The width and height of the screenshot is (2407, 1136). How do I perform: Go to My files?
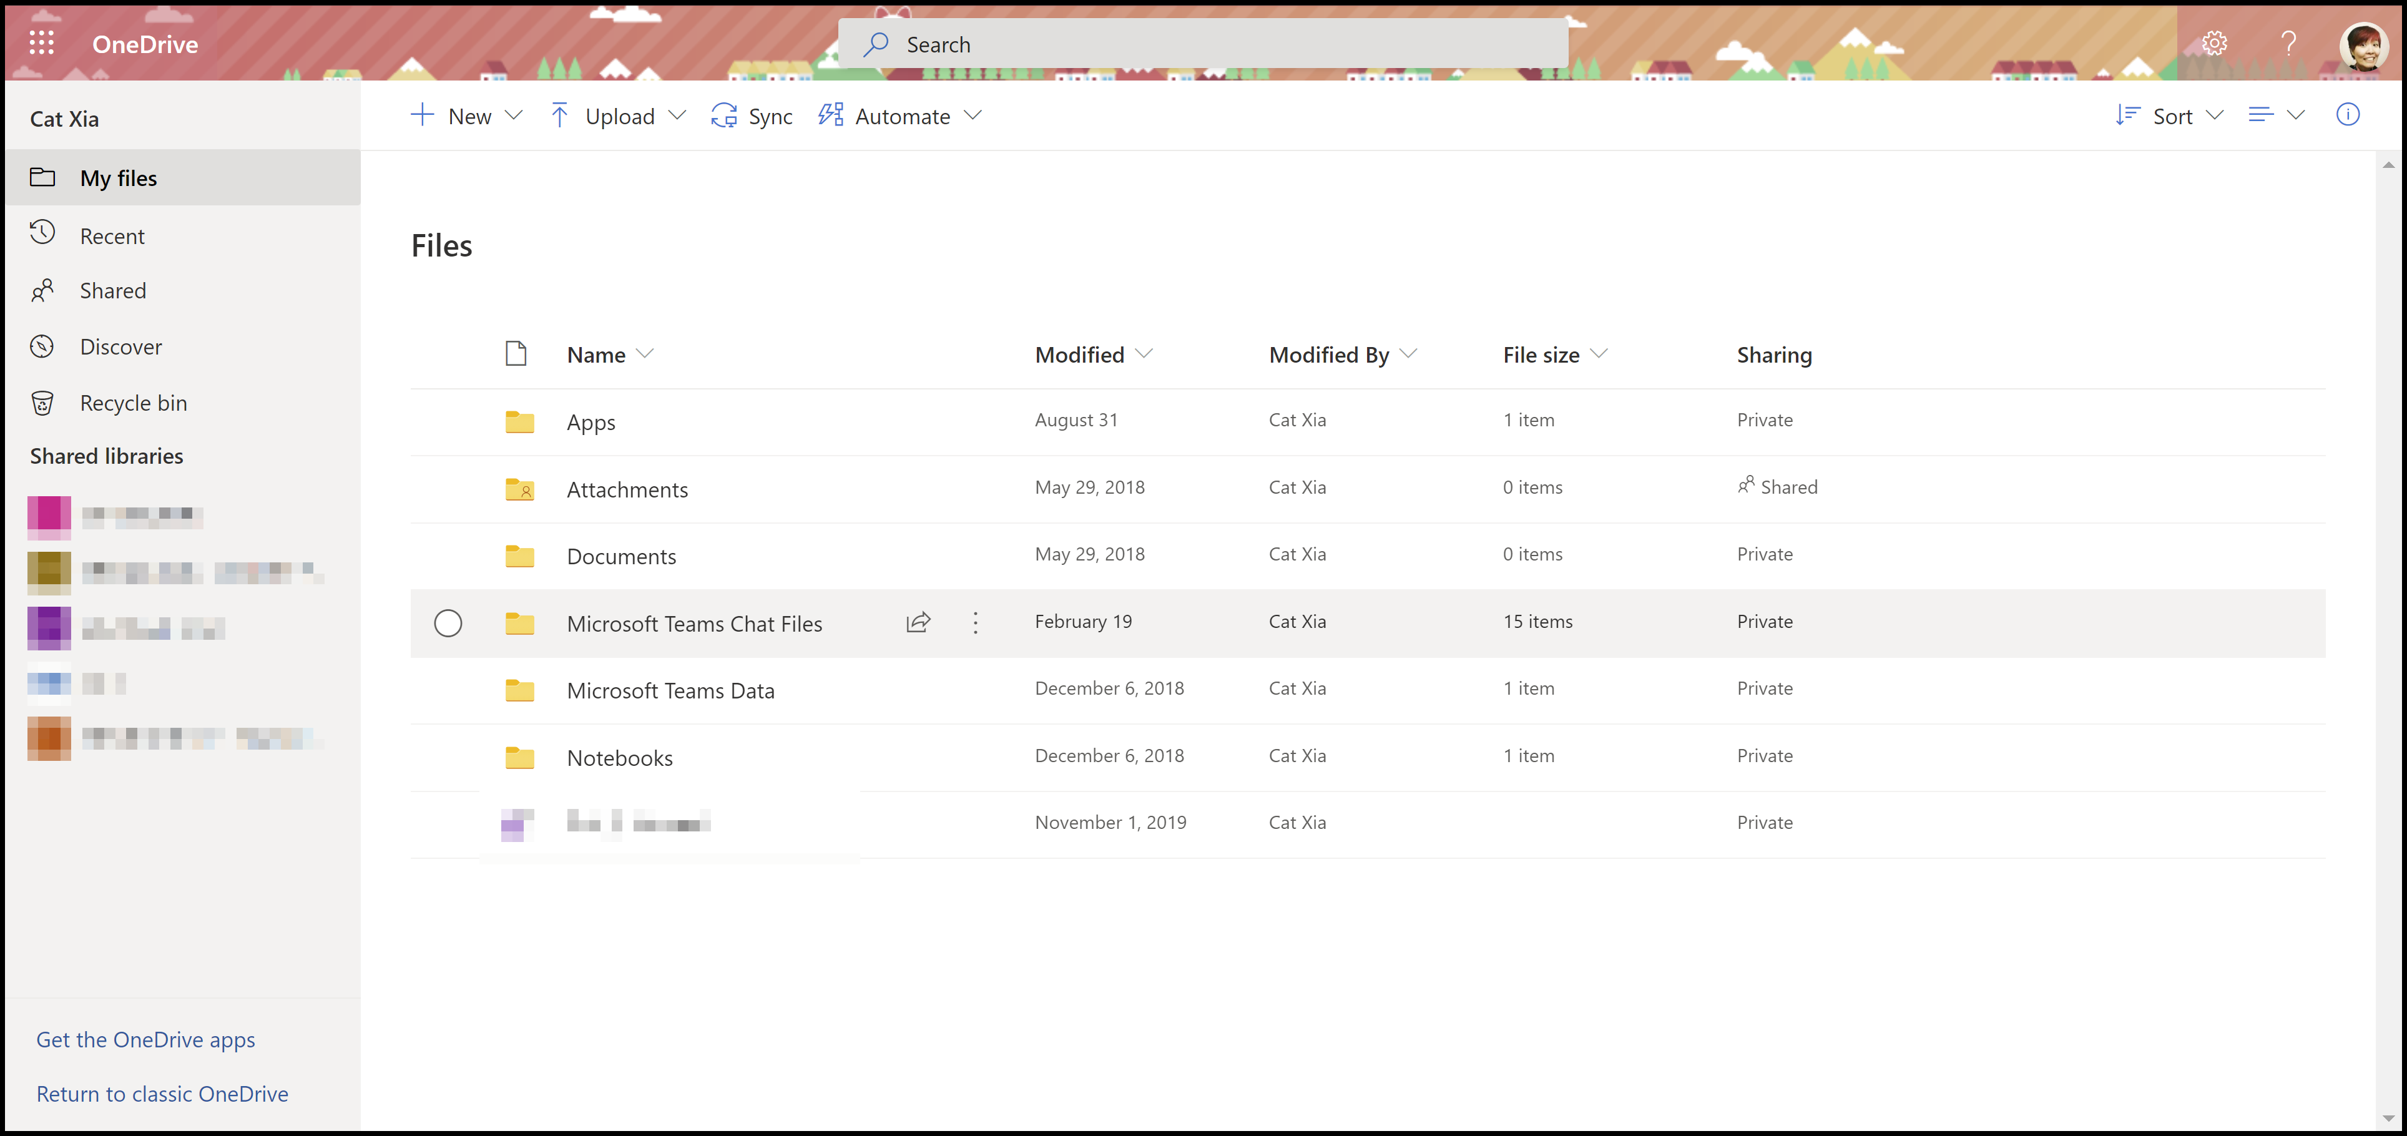(x=182, y=177)
